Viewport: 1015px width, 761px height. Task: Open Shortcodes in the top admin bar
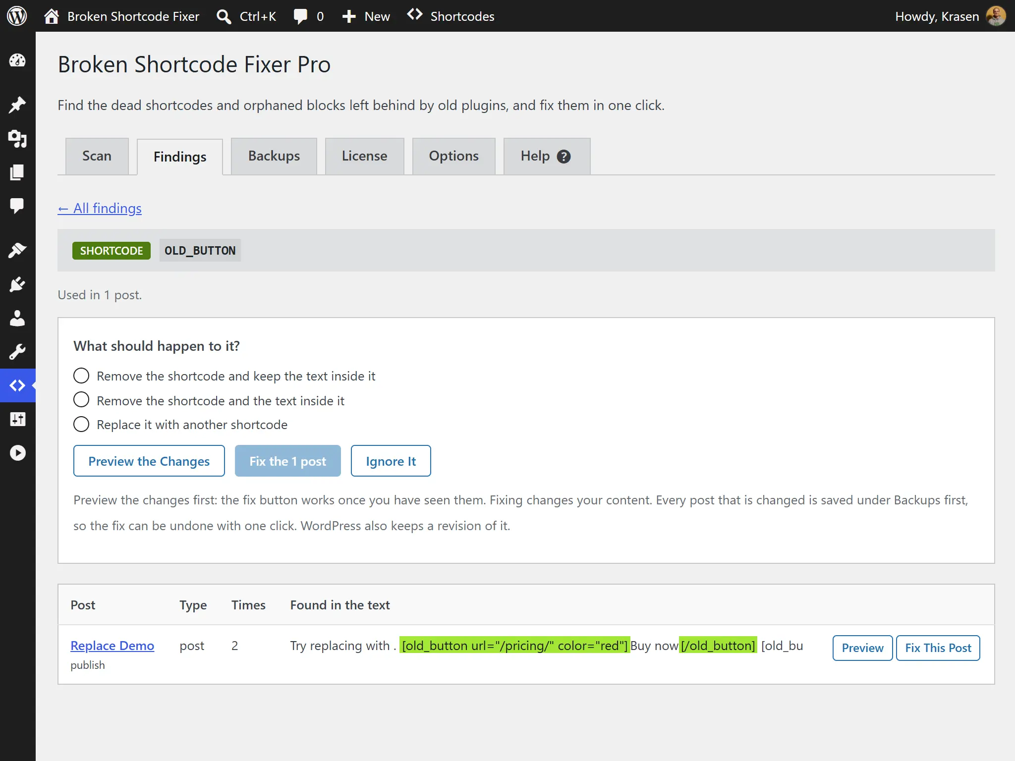click(x=451, y=16)
